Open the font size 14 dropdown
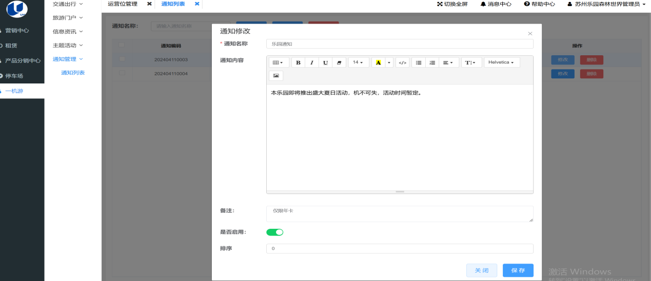The image size is (651, 281). (x=358, y=62)
